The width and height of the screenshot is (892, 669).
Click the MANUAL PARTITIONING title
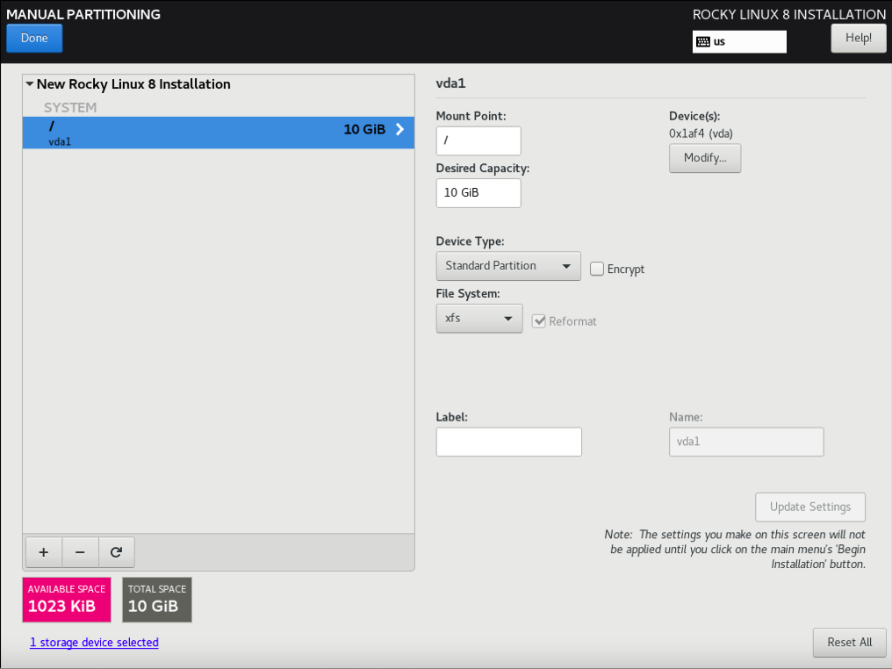click(x=83, y=14)
